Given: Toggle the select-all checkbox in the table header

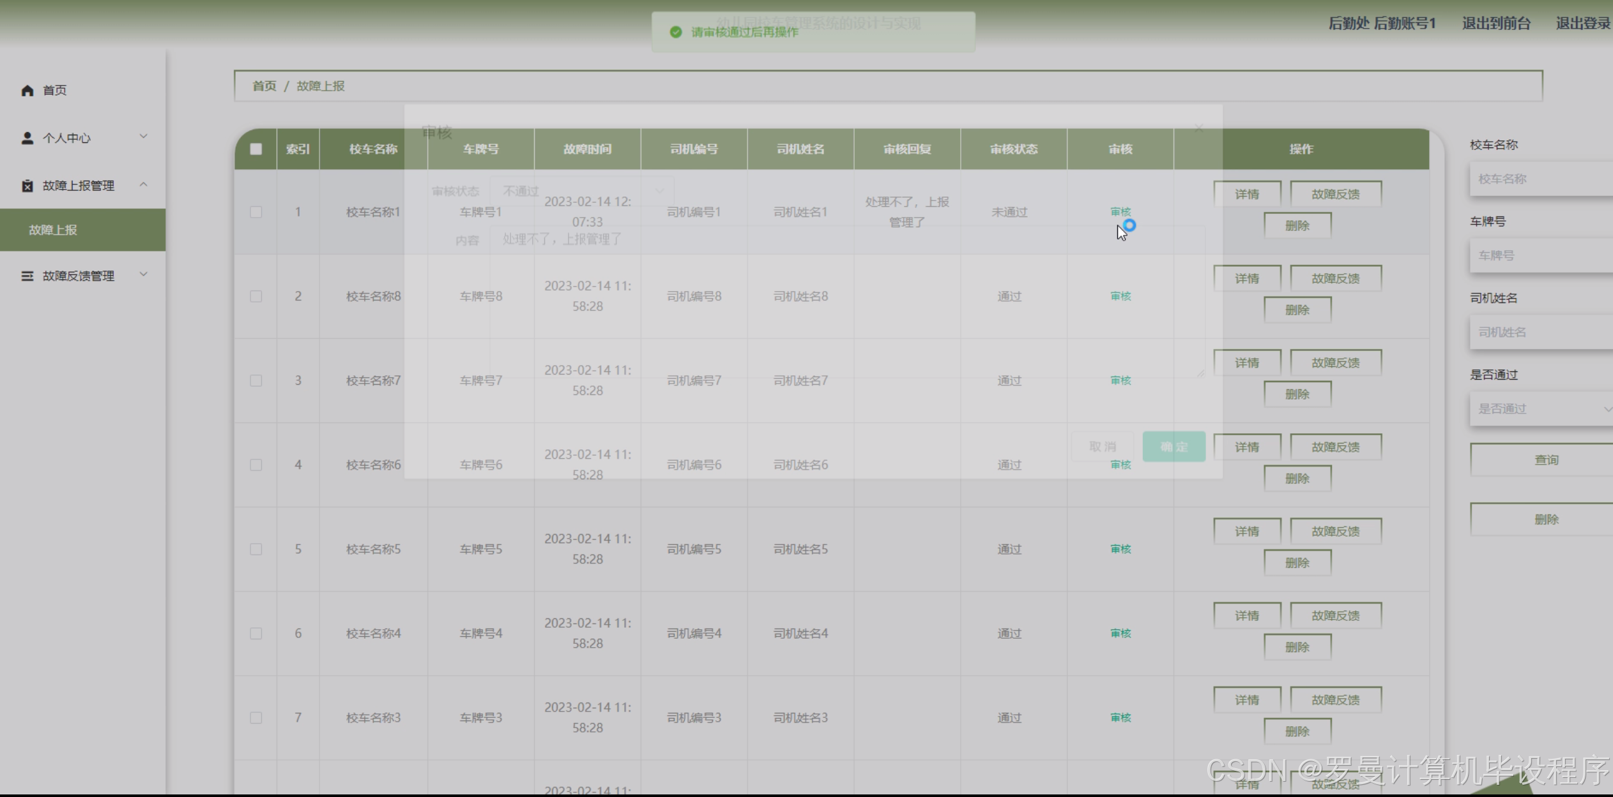Looking at the screenshot, I should click(256, 149).
